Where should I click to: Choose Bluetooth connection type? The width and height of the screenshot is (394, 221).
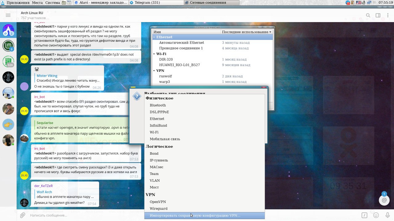pos(204,105)
